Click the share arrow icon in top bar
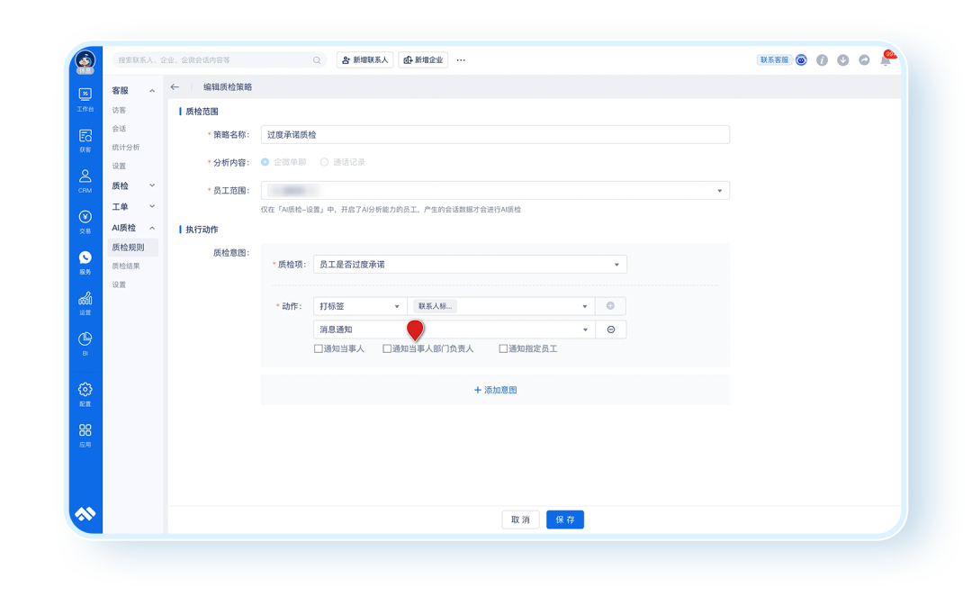This screenshot has height=605, width=972. click(864, 60)
